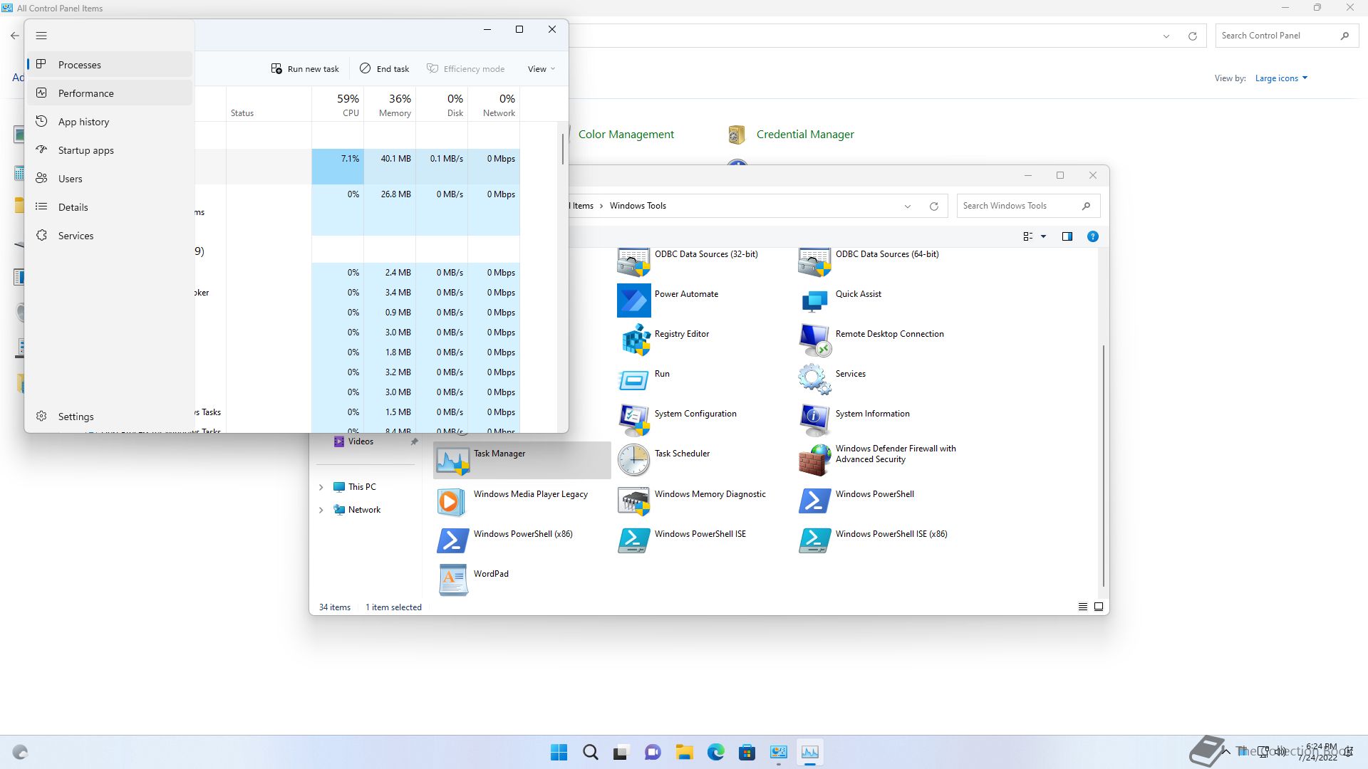
Task: Switch to details view in status bar
Action: coord(1082,607)
